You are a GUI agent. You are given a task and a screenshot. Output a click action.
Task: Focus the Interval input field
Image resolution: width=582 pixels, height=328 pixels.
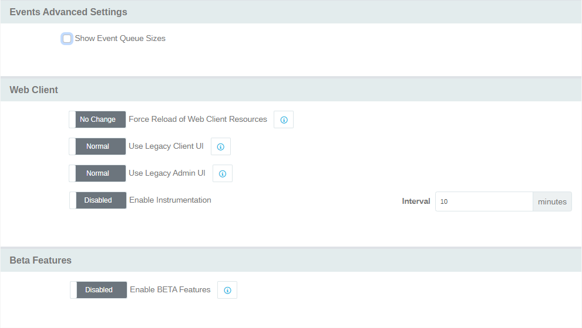[483, 201]
